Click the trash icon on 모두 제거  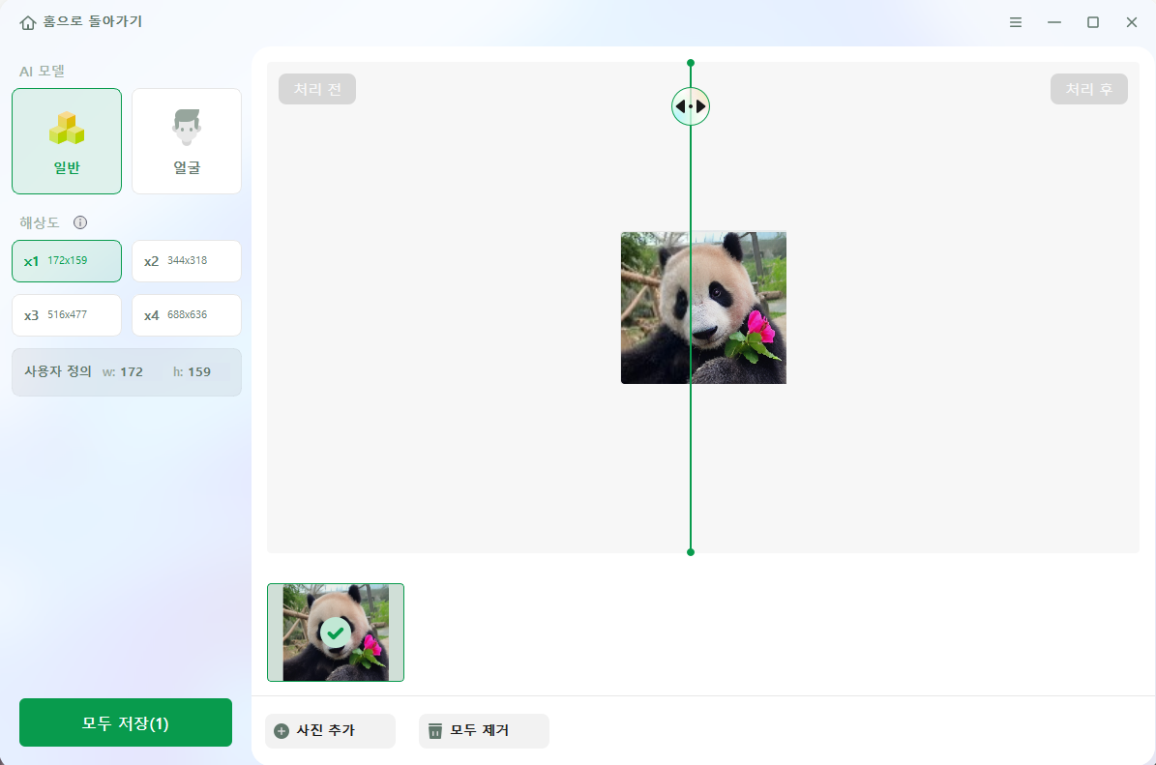435,731
